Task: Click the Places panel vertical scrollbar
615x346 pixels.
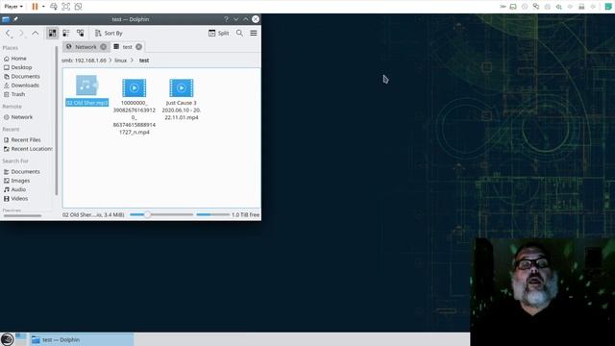Action: [57, 120]
